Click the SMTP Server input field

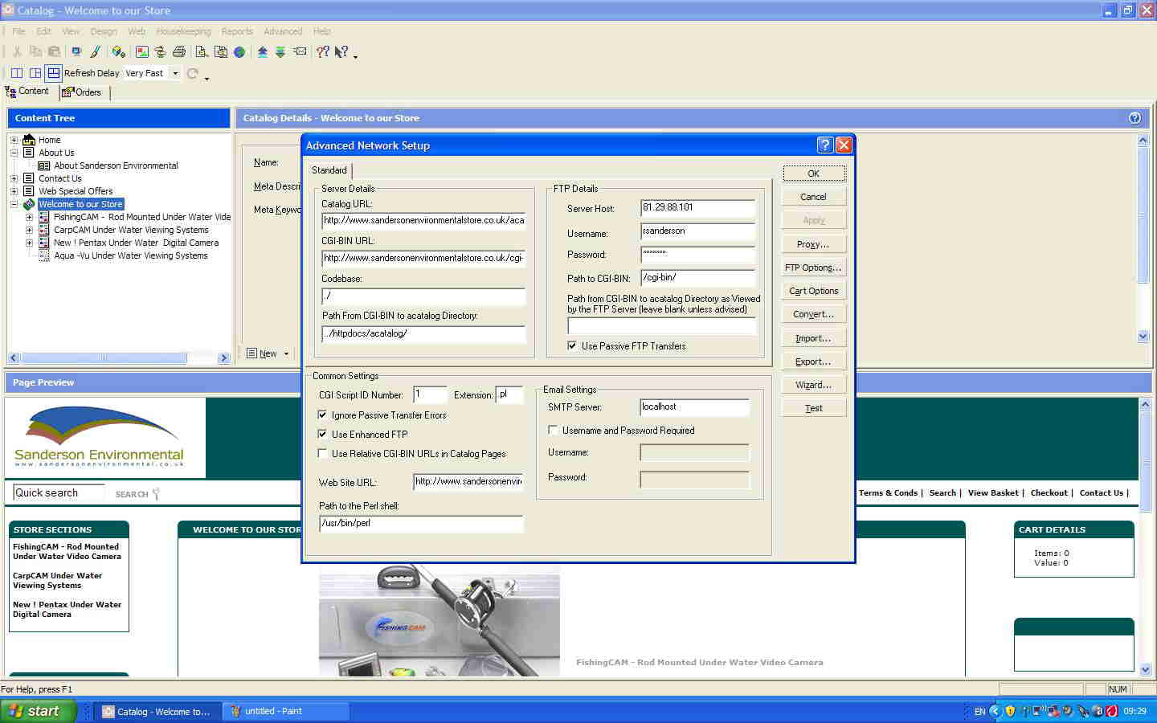[694, 407]
